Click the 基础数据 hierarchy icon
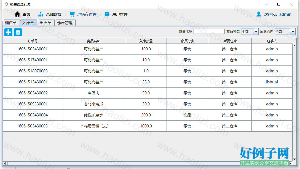The width and height of the screenshot is (300, 169). 41,14
